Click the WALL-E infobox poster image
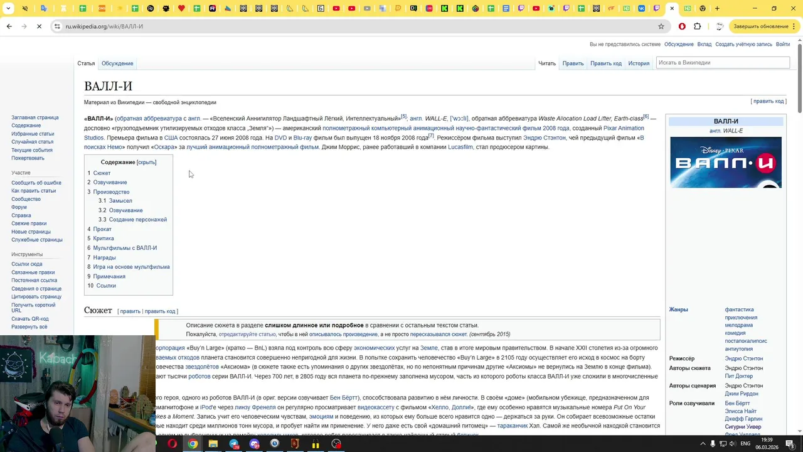Image resolution: width=803 pixels, height=452 pixels. tap(726, 162)
